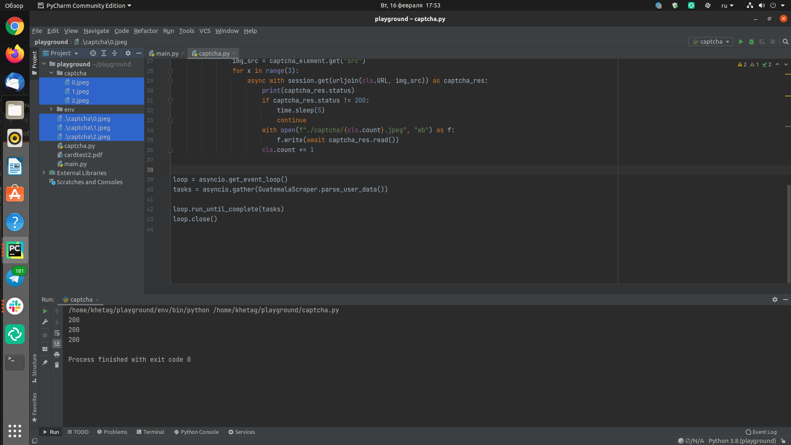Collapse the captcha folder

click(51, 73)
